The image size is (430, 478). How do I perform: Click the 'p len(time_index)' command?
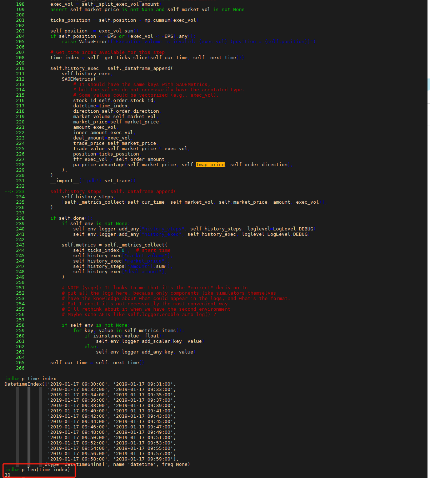point(46,470)
